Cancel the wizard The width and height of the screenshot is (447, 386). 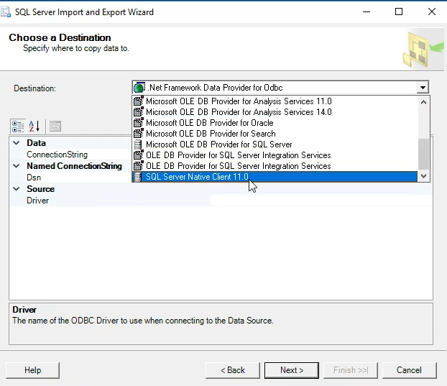409,370
